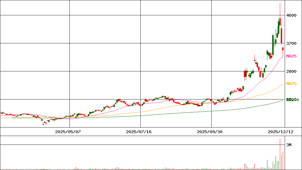Screen dimensions: 302x170
Task: Select the orange MA75 label
Action: [x=291, y=84]
